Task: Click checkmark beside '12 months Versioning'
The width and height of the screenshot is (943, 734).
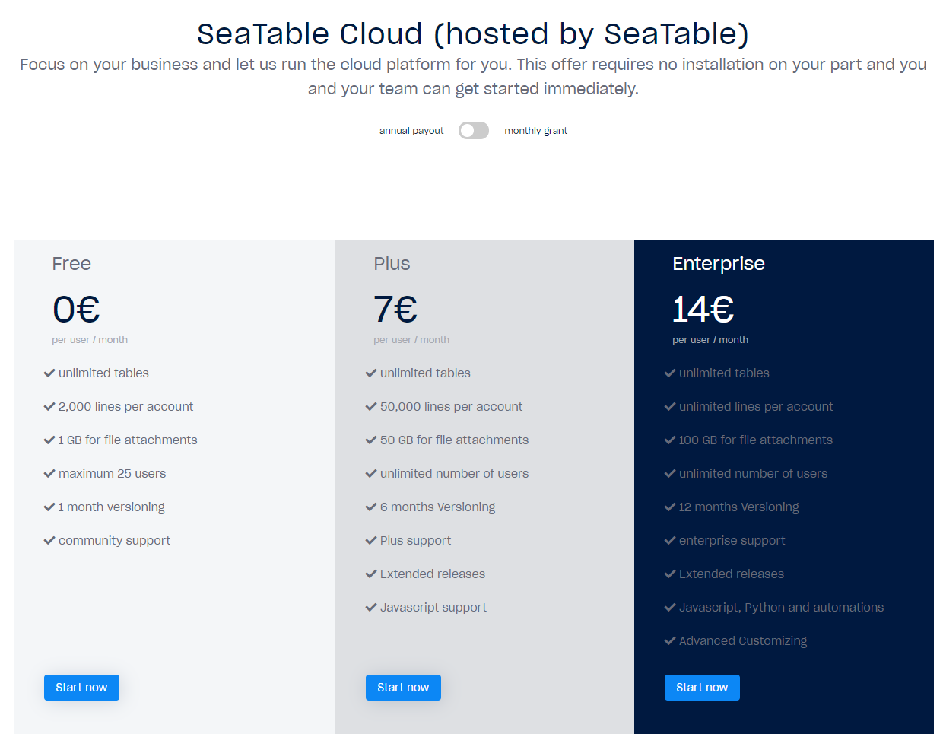Action: [x=670, y=507]
